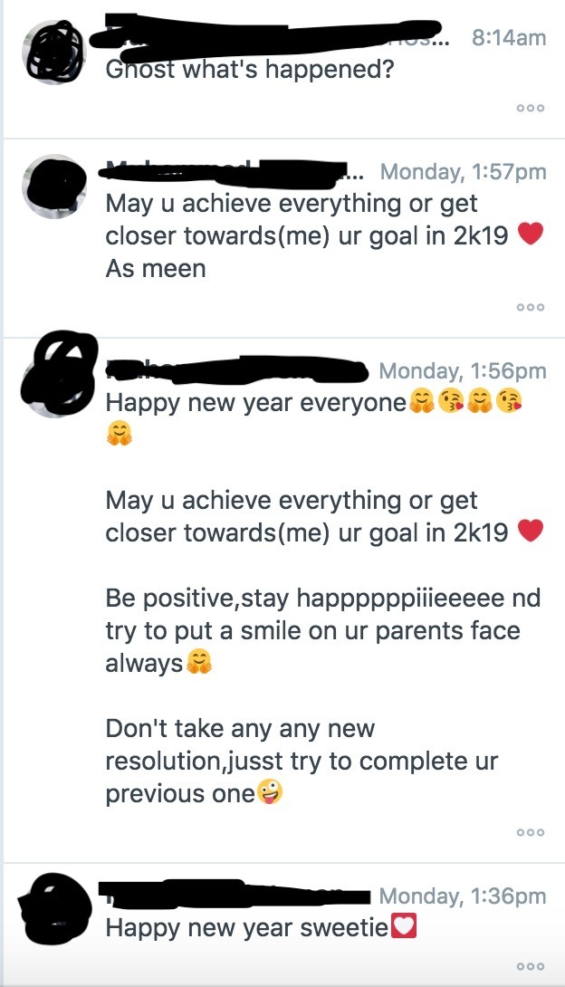Click the Monday, 1:56pm timestamp

pos(463,370)
